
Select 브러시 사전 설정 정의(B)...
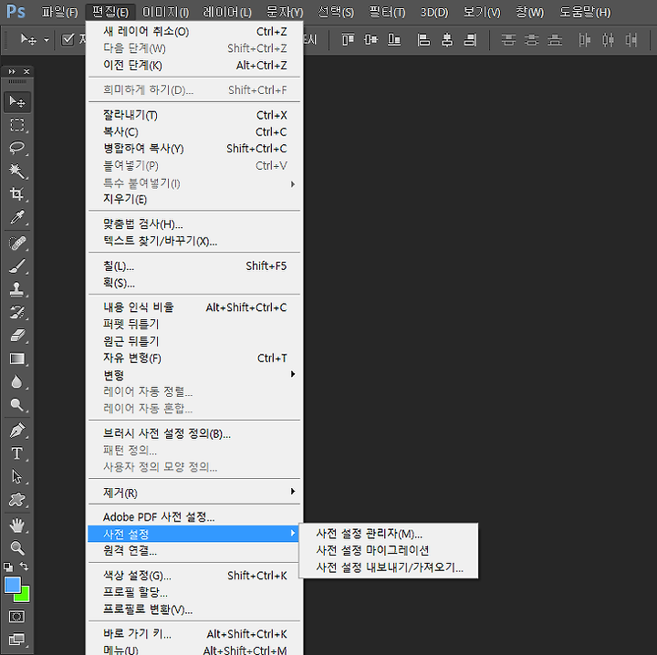coord(195,433)
